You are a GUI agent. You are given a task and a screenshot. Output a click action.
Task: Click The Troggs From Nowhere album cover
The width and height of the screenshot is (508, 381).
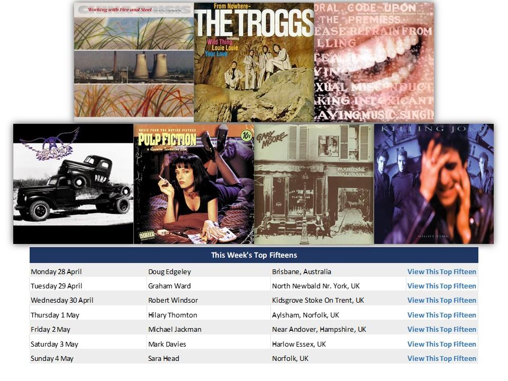(x=254, y=62)
